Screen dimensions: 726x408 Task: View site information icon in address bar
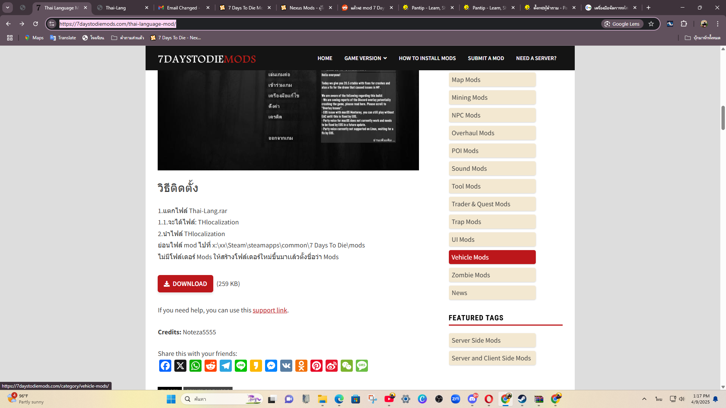[x=52, y=24]
